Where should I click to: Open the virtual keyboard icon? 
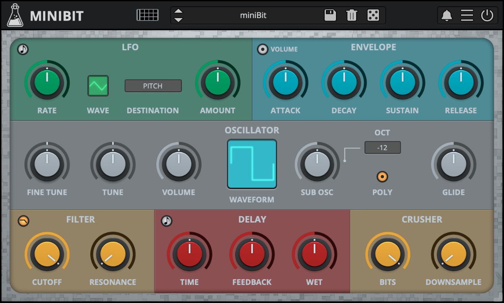tap(147, 14)
